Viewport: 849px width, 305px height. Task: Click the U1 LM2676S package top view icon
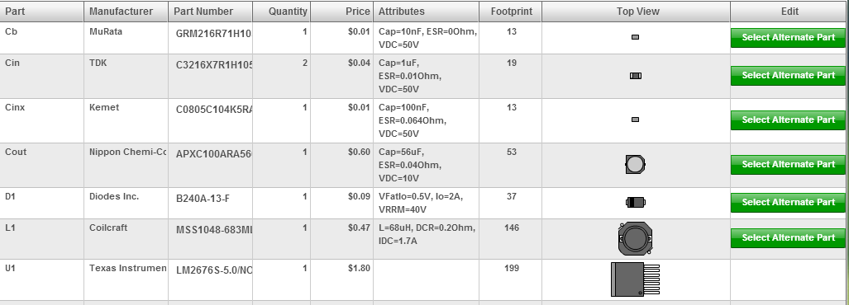635,279
